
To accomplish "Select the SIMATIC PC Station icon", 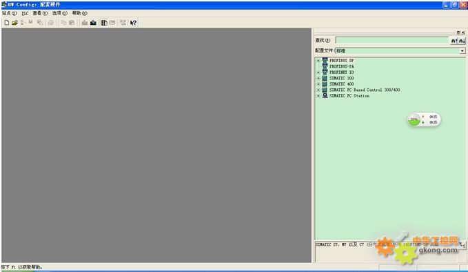I will tap(325, 96).
